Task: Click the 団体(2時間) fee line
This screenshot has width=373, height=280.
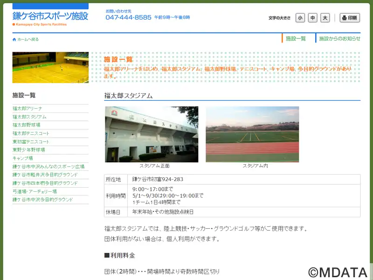Action: [x=162, y=272]
